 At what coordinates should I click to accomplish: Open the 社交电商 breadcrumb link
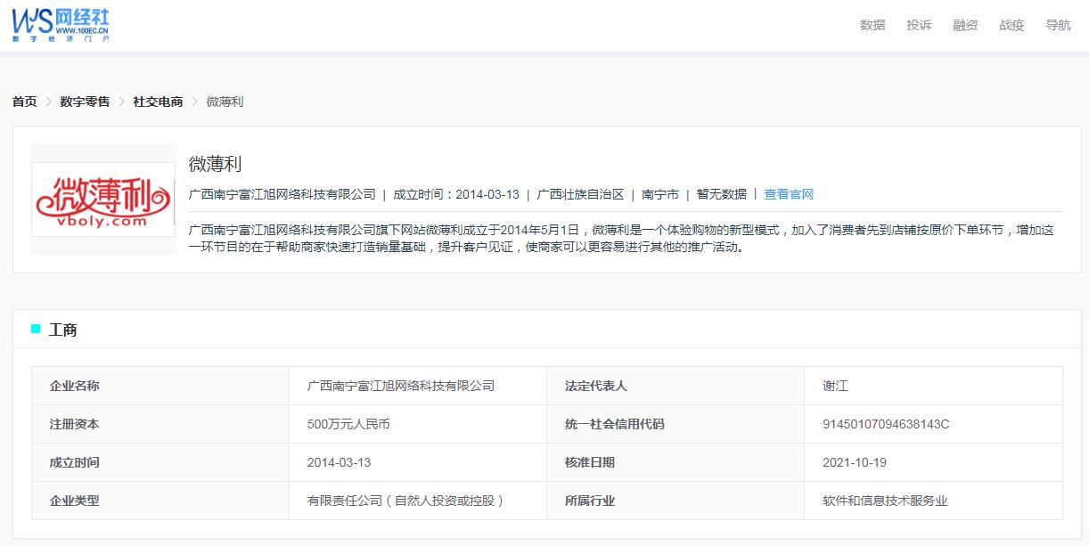click(x=159, y=102)
